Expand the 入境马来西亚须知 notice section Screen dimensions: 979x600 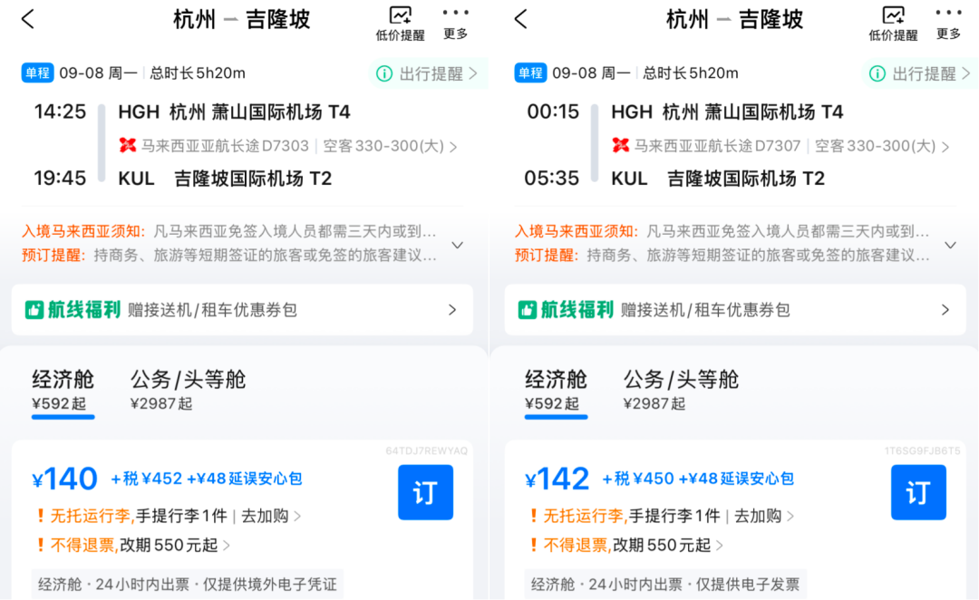(457, 243)
